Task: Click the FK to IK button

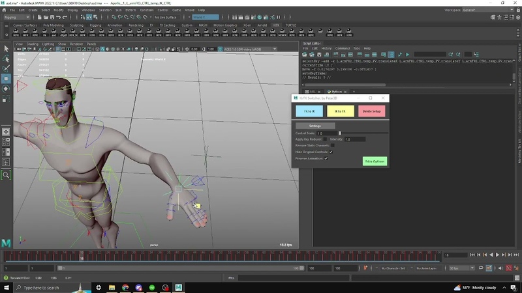Action: point(309,111)
